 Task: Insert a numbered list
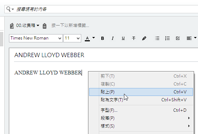tap(167, 38)
